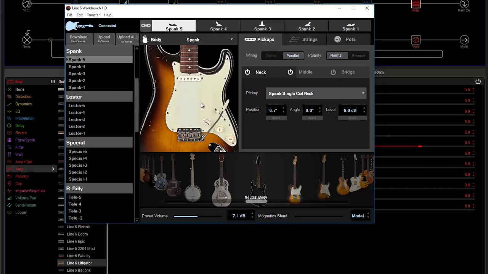Viewport: 488px width, 274px height.
Task: Click the Preset Volume dB stepper
Action: point(252,216)
